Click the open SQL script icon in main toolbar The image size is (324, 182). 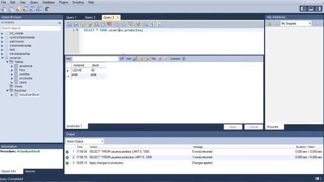point(10,9)
